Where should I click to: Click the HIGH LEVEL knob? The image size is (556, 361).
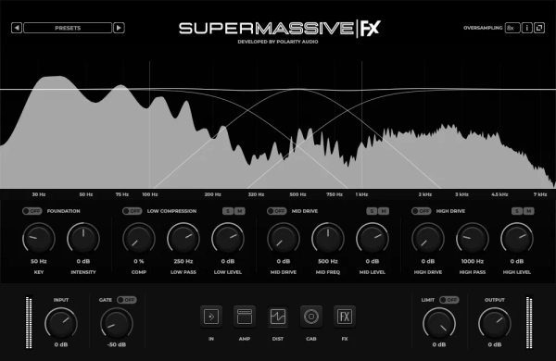point(517,239)
